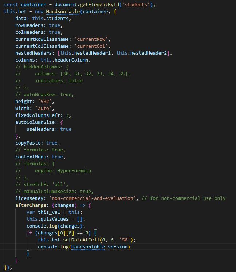Click the 'var this_val = this' line
236x272 pixels.
click(x=55, y=212)
